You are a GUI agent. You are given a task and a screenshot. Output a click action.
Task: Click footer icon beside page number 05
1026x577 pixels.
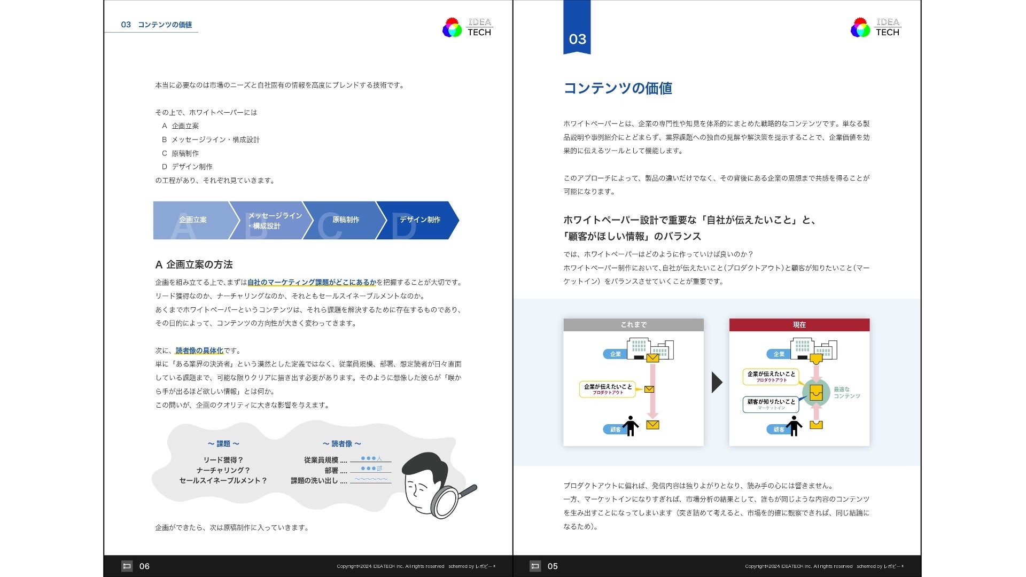pyautogui.click(x=535, y=566)
